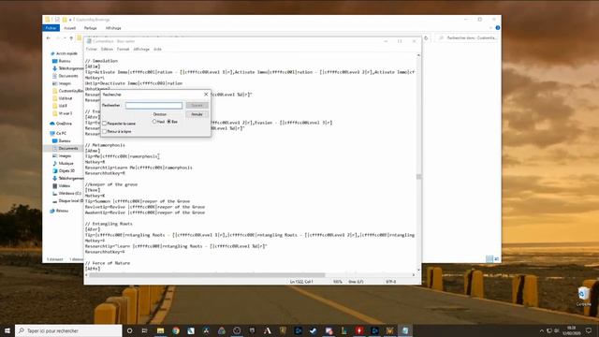Viewport: 599px width, 337px height.
Task: Switch Explorer to details view icon
Action: 489,259
